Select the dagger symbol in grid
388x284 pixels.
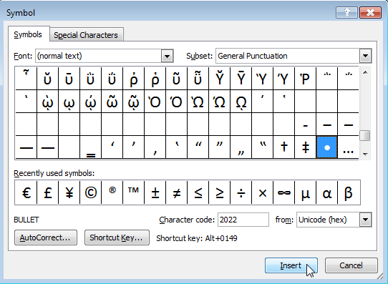284,147
